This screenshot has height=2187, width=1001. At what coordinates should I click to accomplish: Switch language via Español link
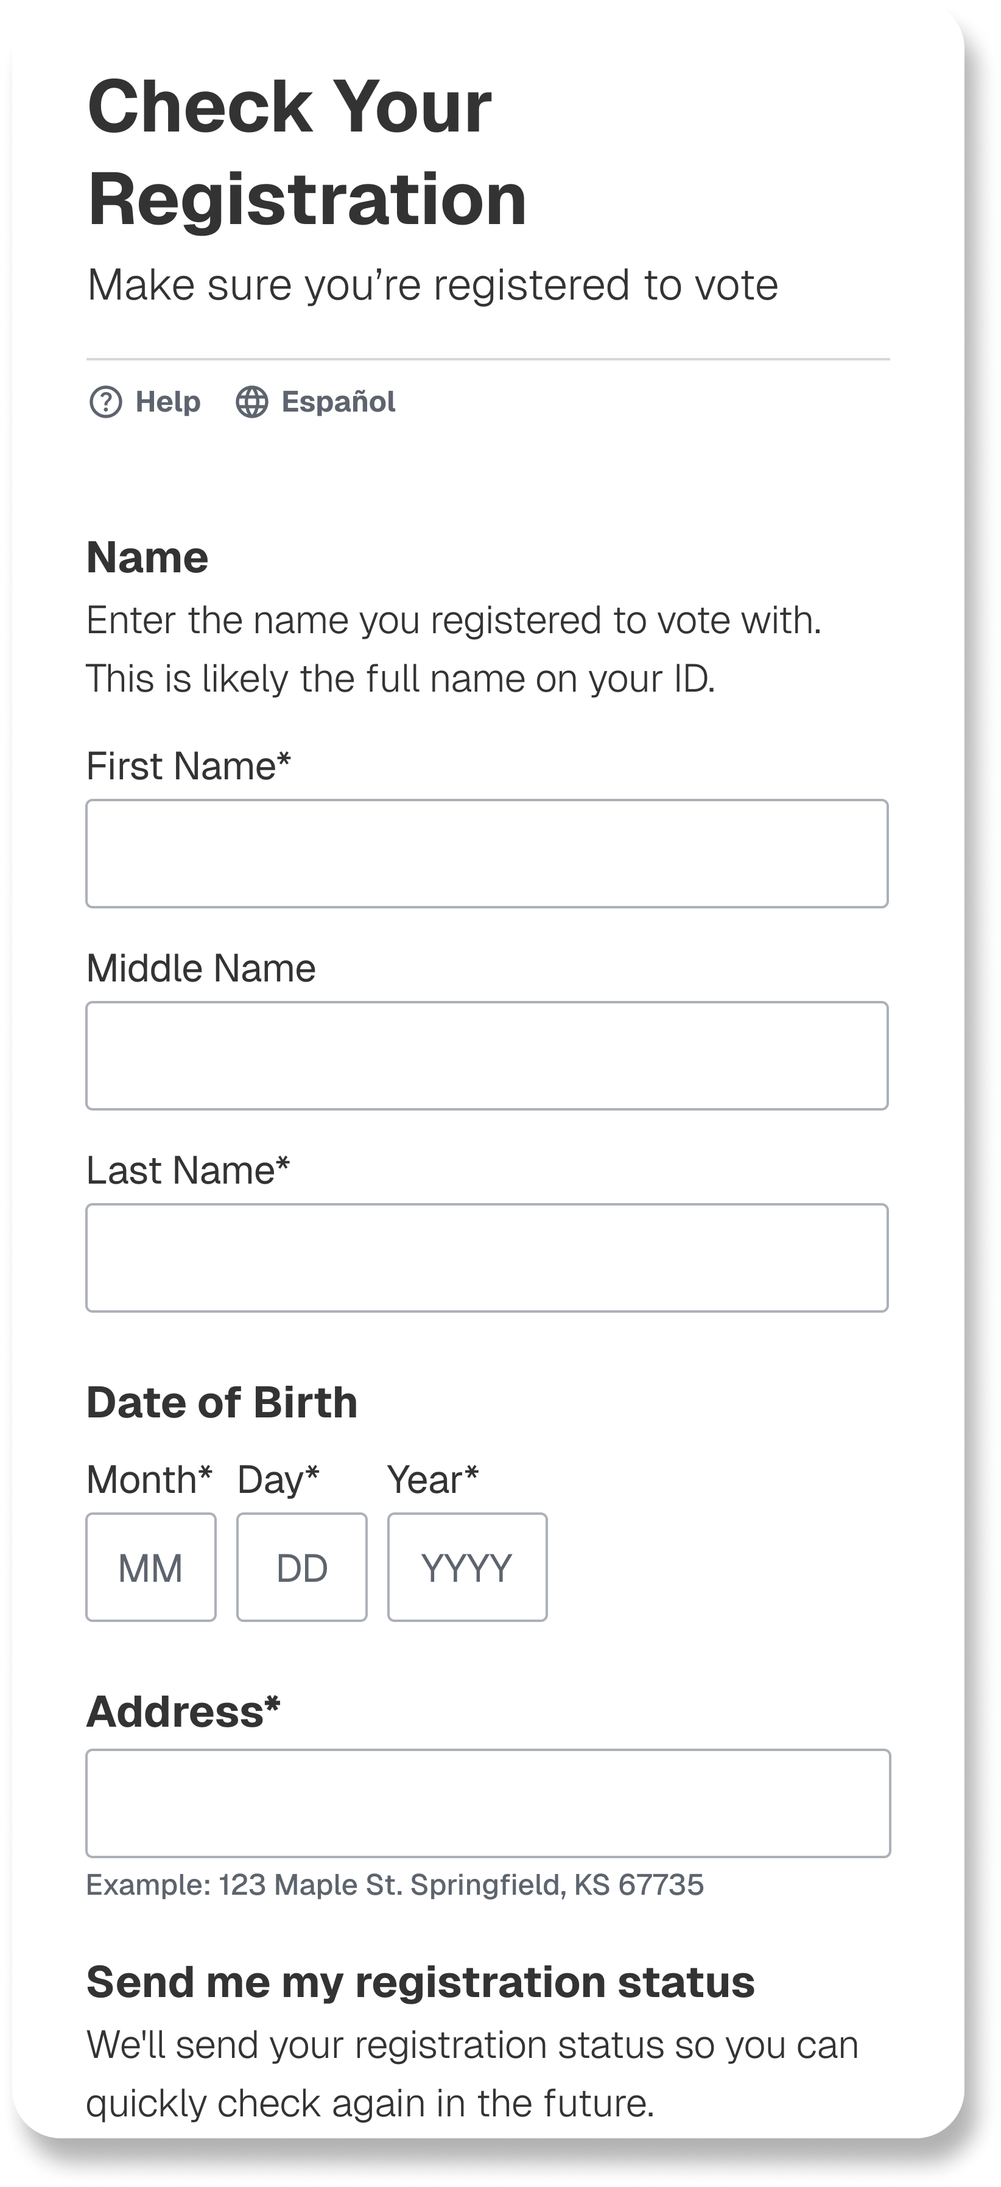pyautogui.click(x=338, y=402)
